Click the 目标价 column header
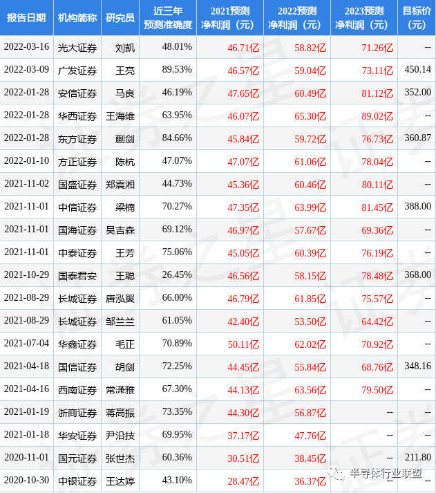The image size is (436, 493). (417, 17)
